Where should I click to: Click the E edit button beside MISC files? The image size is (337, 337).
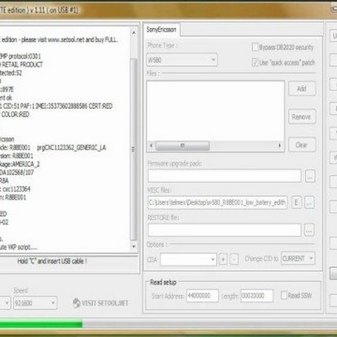click(296, 203)
